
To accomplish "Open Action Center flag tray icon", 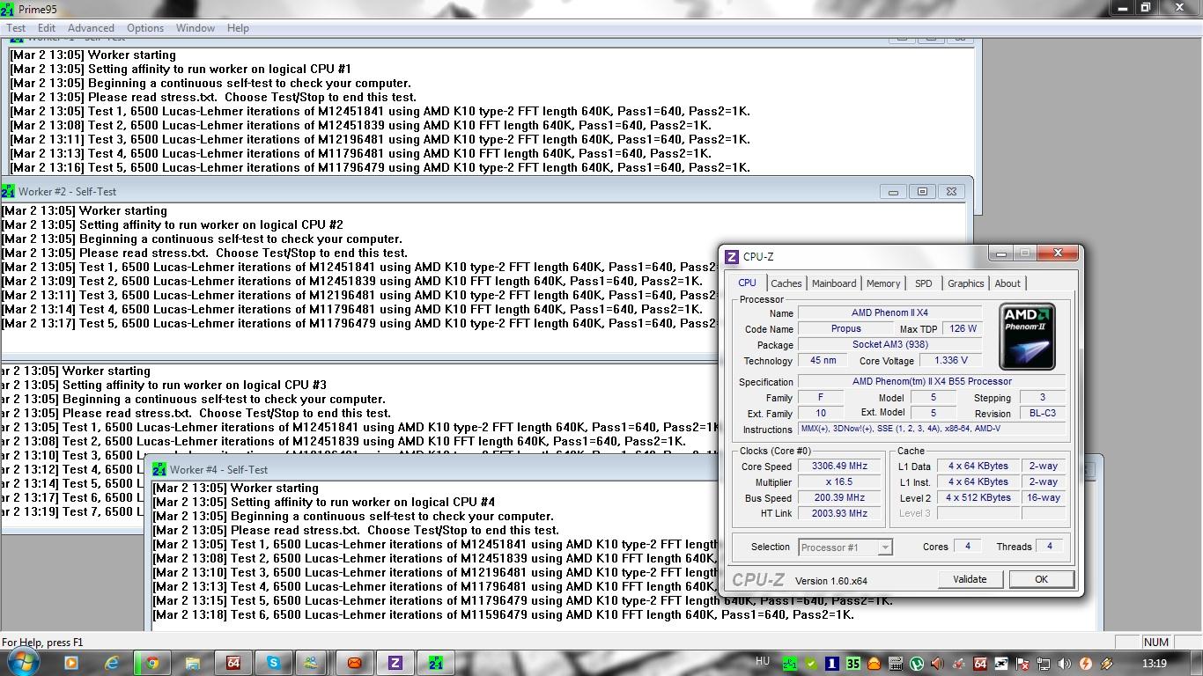I will (x=1022, y=664).
